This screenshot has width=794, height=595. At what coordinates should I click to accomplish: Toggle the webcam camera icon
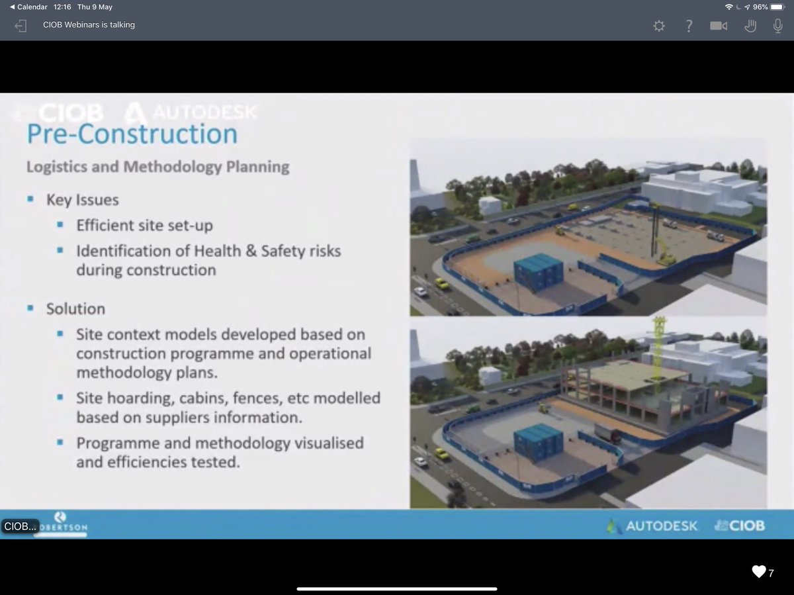click(x=719, y=26)
